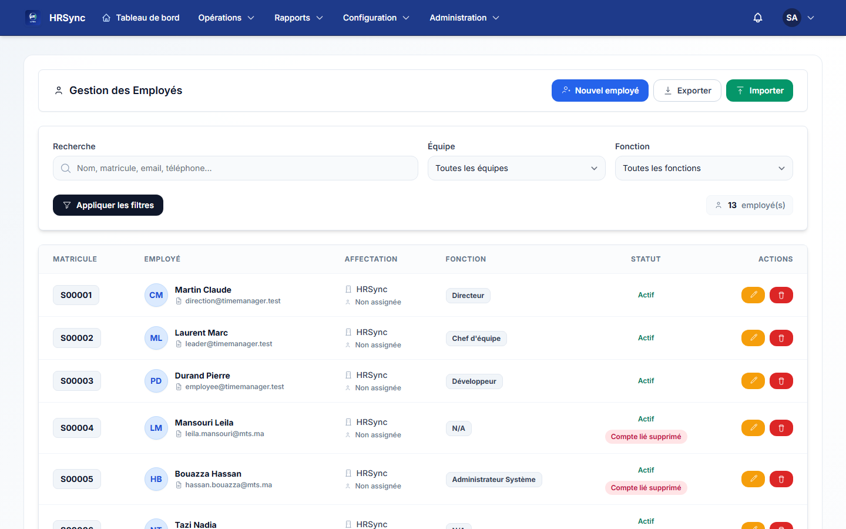846x529 pixels.
Task: Click the Chef d'équipe function badge
Action: pos(476,339)
